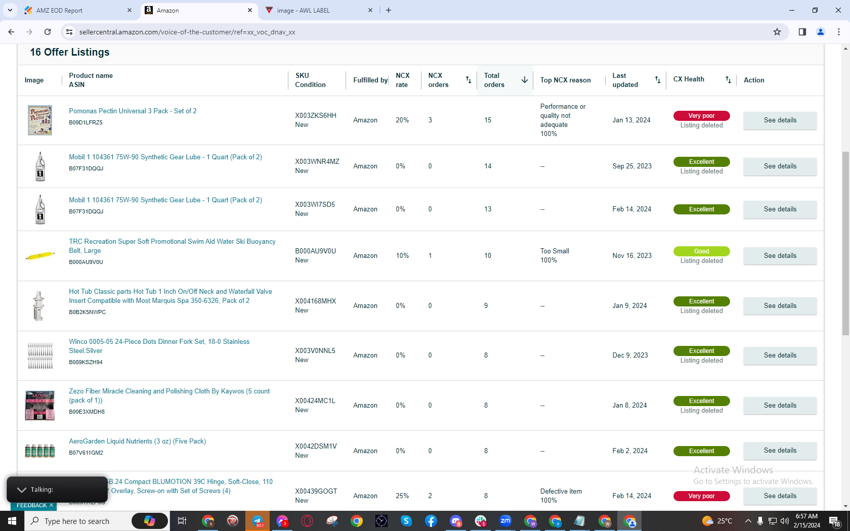The height and width of the screenshot is (531, 850).
Task: Open a new browser tab
Action: (x=389, y=10)
